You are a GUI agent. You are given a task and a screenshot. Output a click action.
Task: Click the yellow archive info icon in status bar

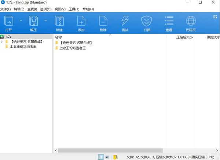115,157
